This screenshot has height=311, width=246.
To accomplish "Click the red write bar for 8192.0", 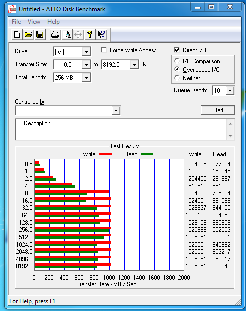I will pyautogui.click(x=73, y=264).
